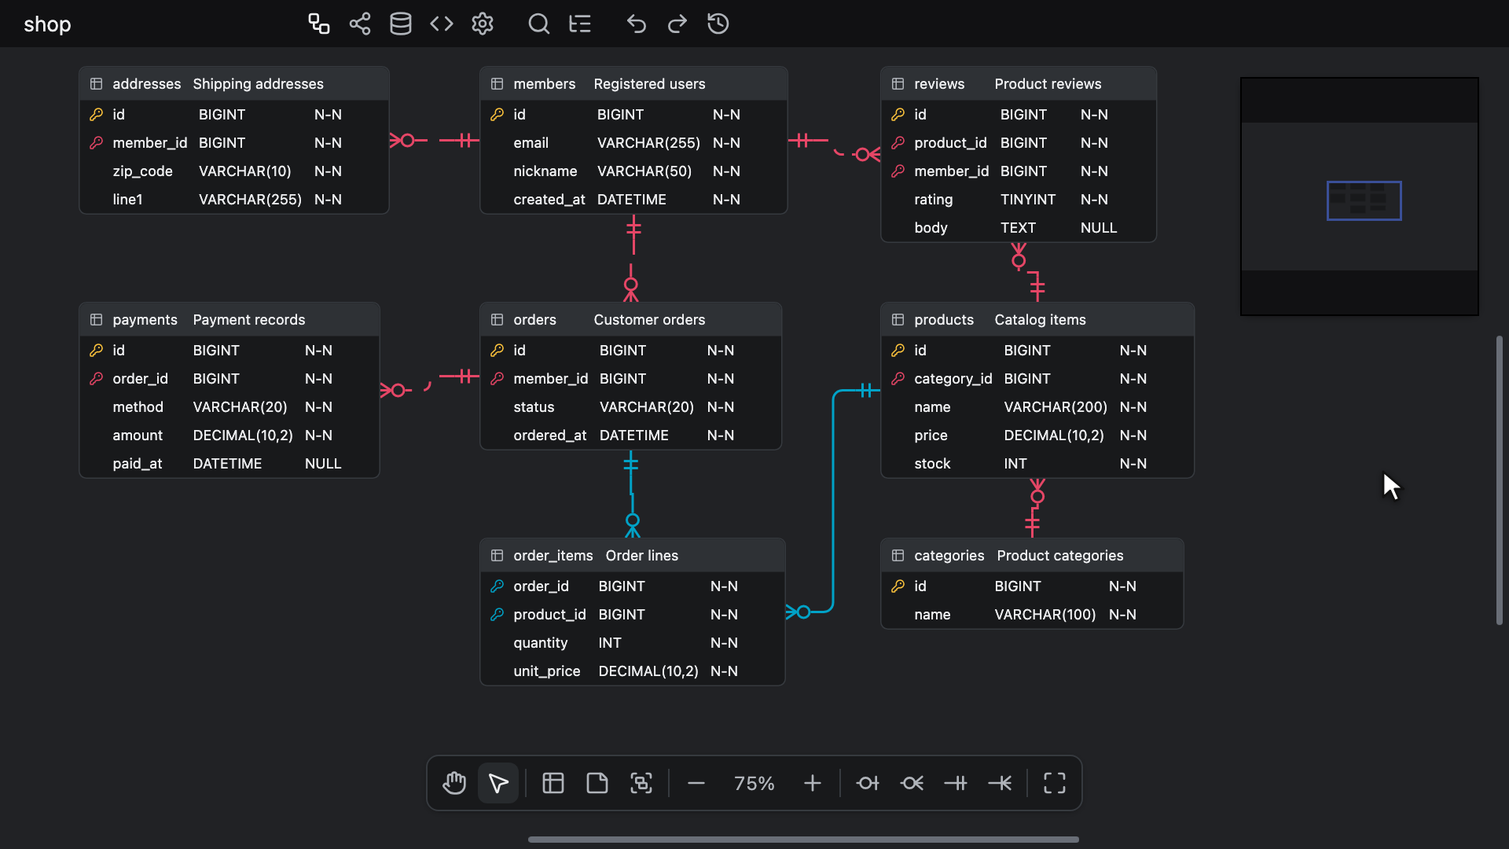Toggle the pointer select mode
This screenshot has height=849, width=1509.
(498, 783)
